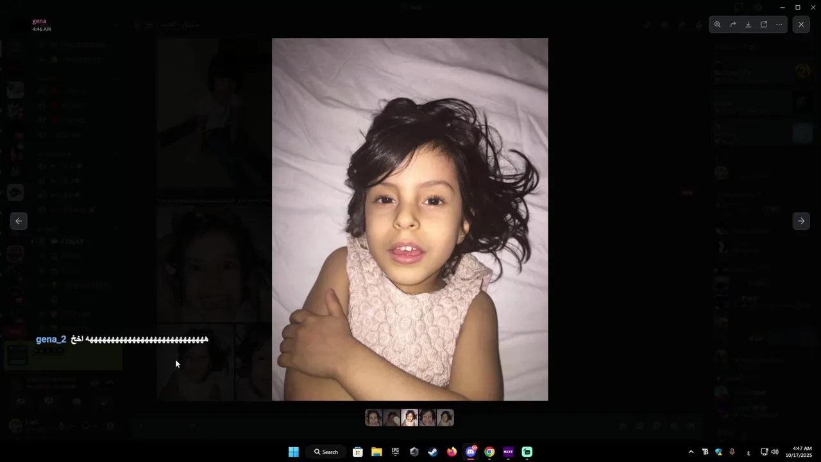The image size is (821, 462).
Task: Open network settings from the tray icon
Action: pyautogui.click(x=764, y=452)
